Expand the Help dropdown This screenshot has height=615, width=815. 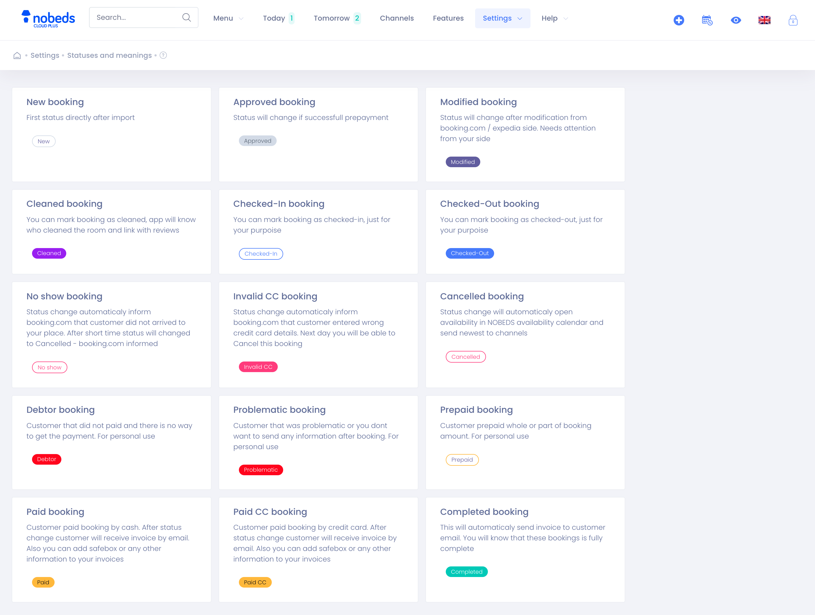(x=554, y=18)
